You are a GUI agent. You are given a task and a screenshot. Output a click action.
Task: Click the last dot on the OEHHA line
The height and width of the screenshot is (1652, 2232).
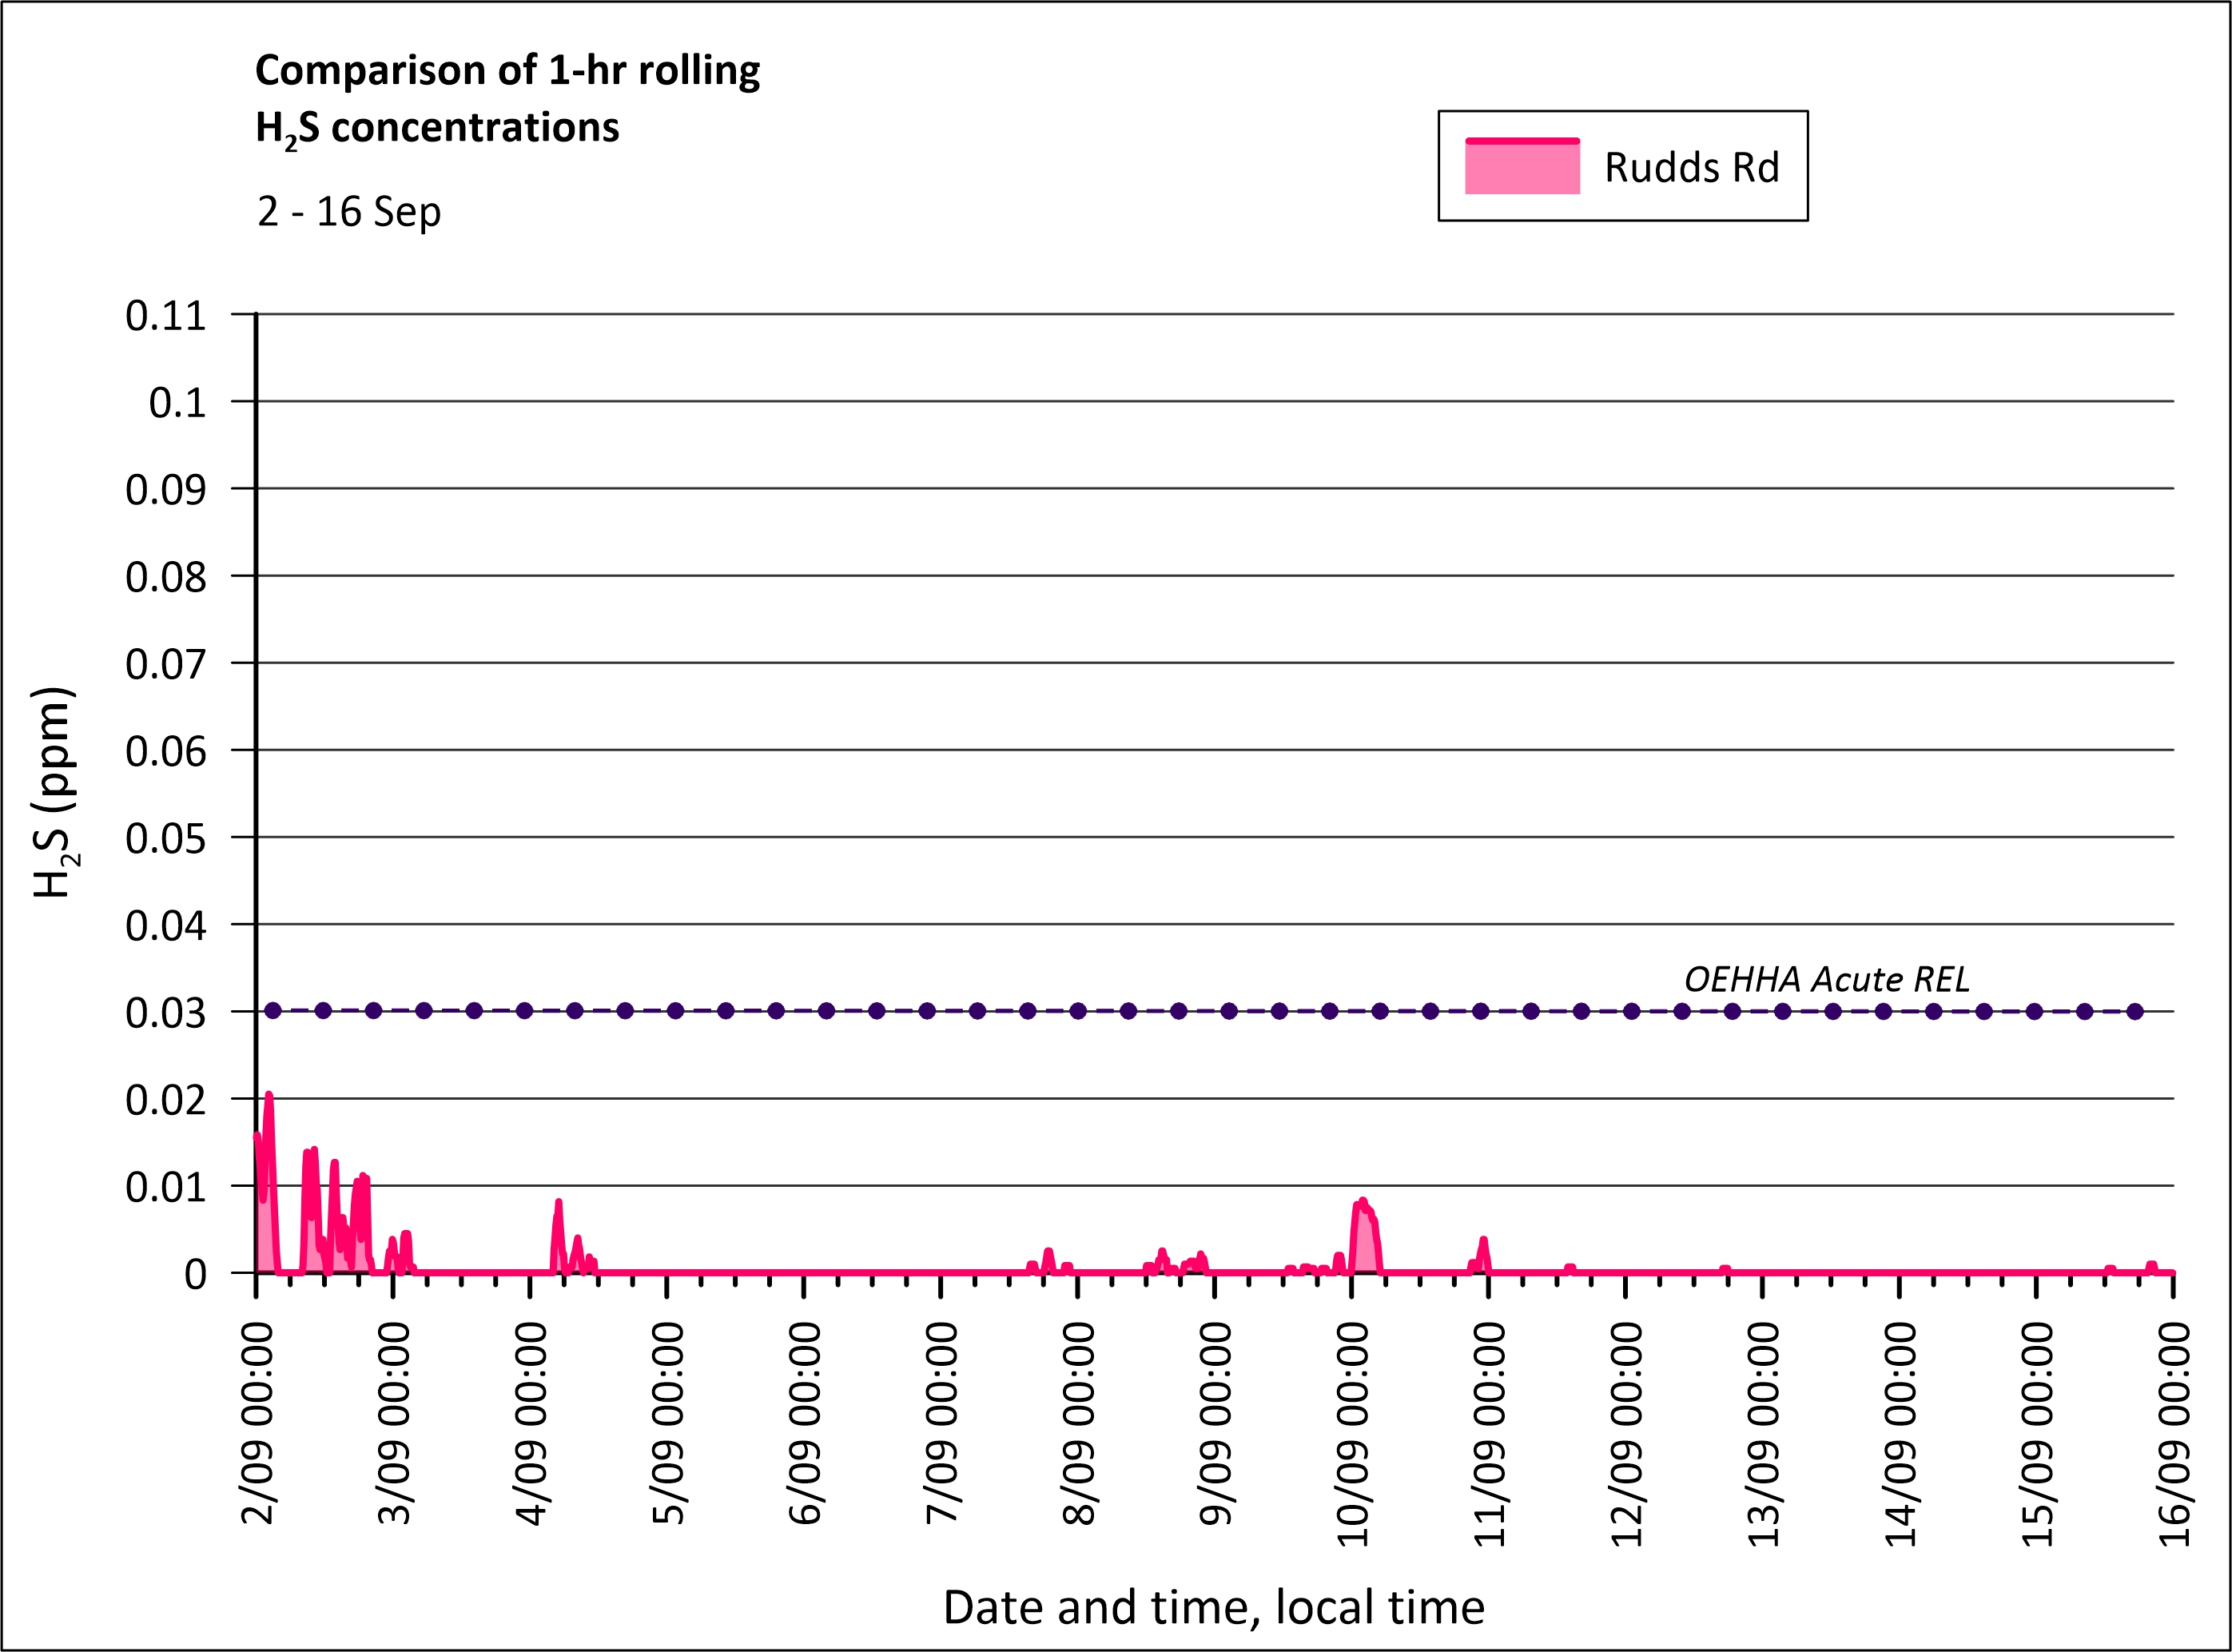(2135, 1011)
